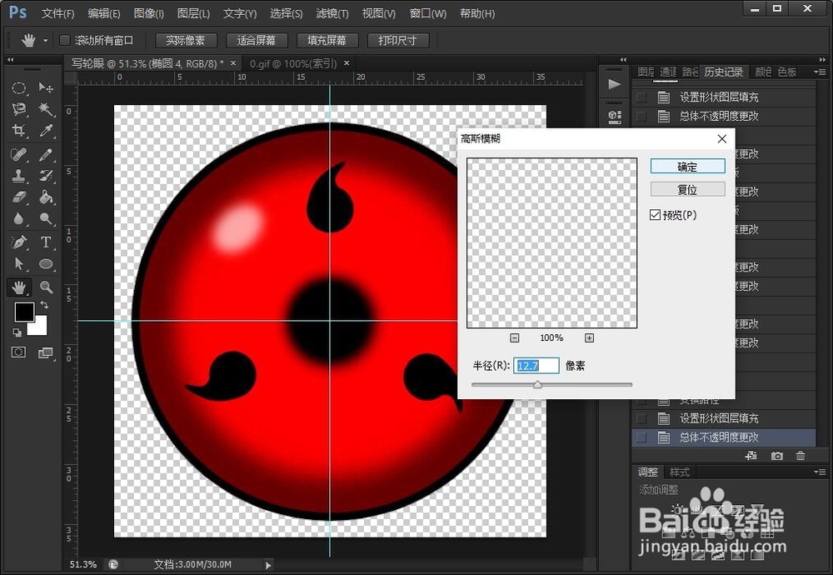Open the white background color swatch
The width and height of the screenshot is (833, 575).
40,327
